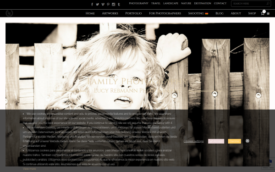The width and height of the screenshot is (275, 172).
Task: Click View more in cookie notice
Action: pos(29,169)
